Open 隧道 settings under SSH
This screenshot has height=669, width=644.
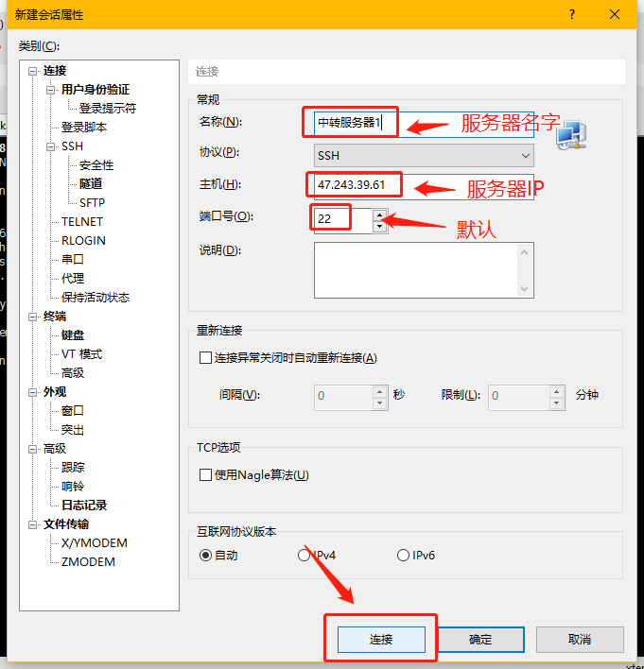[x=91, y=184]
